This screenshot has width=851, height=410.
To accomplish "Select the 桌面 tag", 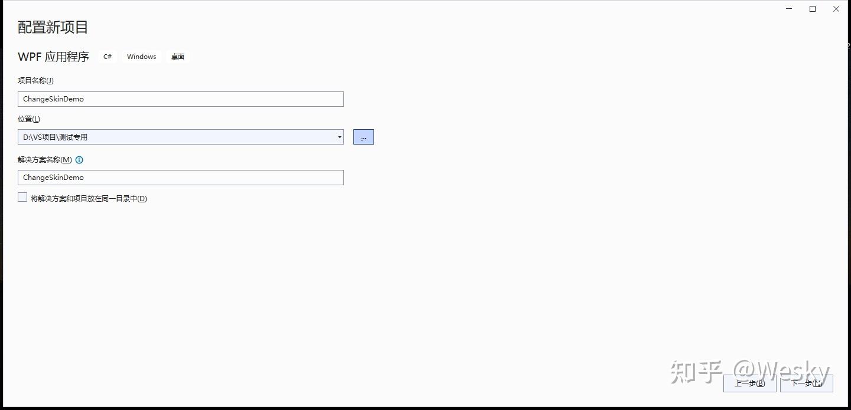I will 178,57.
